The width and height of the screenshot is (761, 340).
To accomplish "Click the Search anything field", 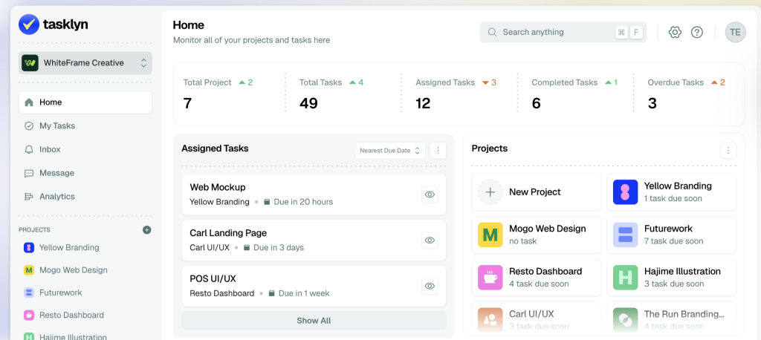I will (x=556, y=32).
